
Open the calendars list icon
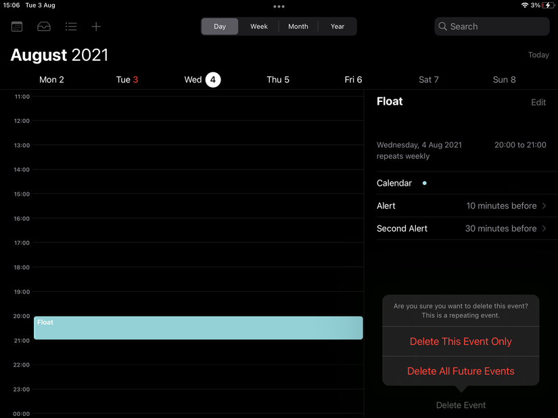[x=17, y=26]
